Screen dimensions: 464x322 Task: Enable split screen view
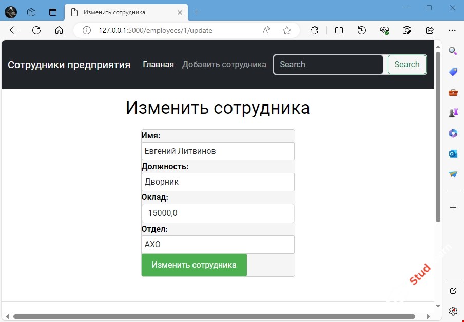pyautogui.click(x=339, y=30)
